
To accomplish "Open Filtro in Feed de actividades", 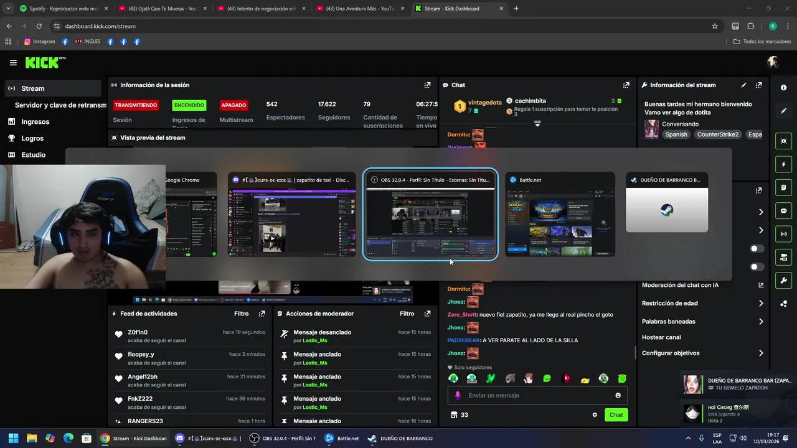I will pos(242,314).
